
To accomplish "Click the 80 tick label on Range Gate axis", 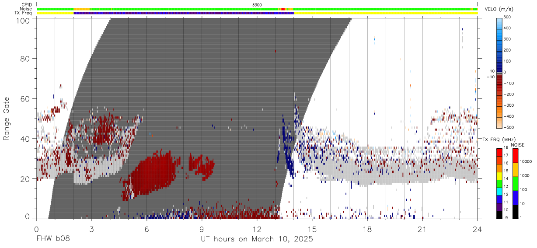I will tap(26, 59).
